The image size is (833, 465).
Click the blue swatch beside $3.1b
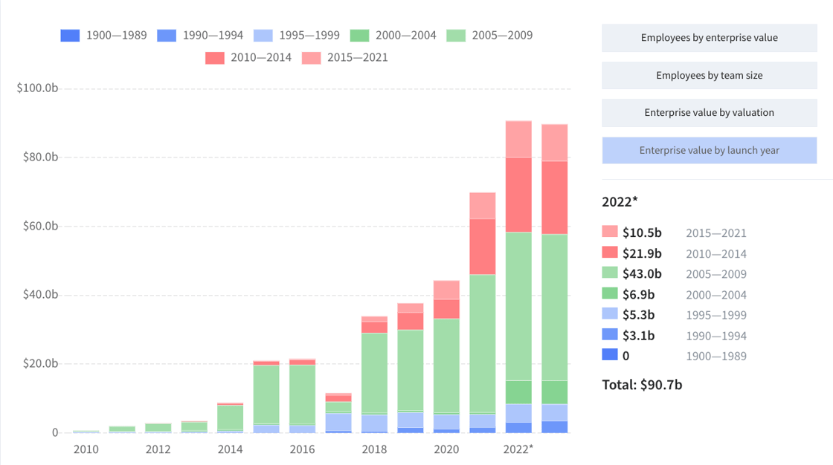[x=610, y=334]
